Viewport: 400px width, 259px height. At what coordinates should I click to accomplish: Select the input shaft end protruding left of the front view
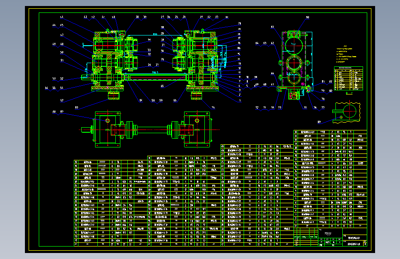(x=86, y=77)
